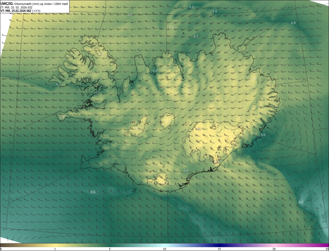Click the 5.5 value label on the east coast
Screen dimensions: 329x251
click(x=263, y=135)
